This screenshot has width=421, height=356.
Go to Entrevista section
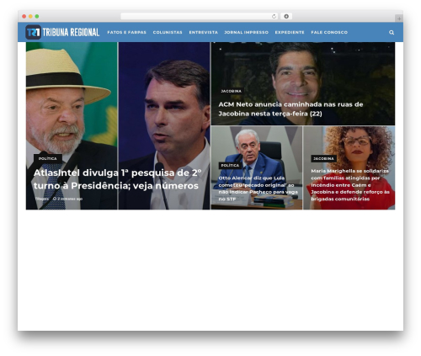(x=203, y=32)
